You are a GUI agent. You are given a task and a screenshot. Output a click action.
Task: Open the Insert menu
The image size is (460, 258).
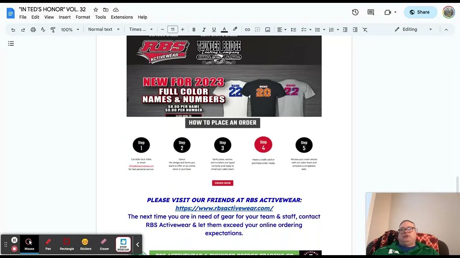click(65, 17)
